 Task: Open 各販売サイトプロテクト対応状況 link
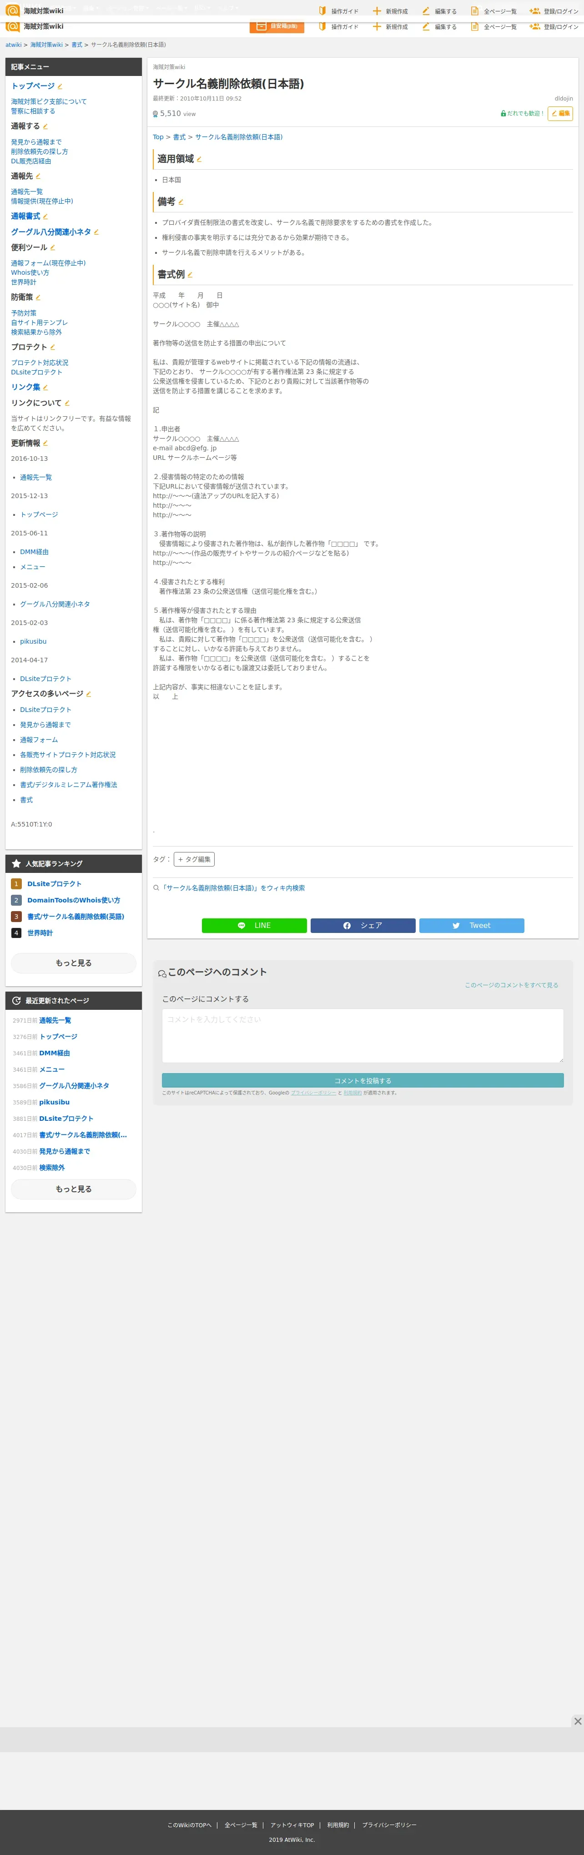pyautogui.click(x=68, y=755)
